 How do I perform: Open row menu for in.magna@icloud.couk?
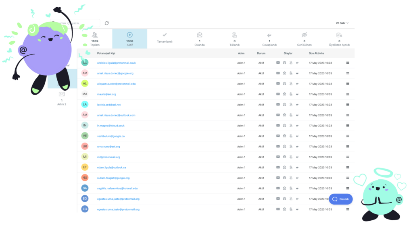(348, 126)
